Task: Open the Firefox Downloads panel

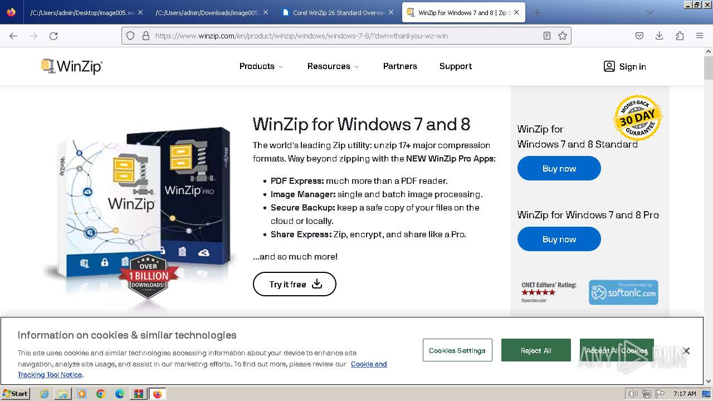Action: point(660,36)
